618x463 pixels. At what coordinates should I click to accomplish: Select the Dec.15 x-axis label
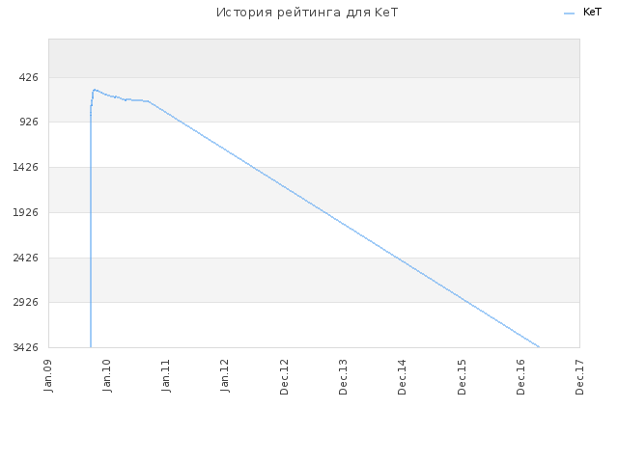pyautogui.click(x=462, y=377)
